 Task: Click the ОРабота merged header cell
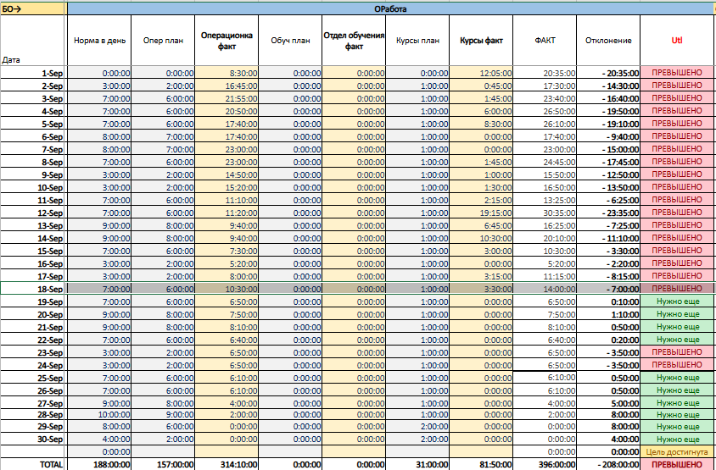pyautogui.click(x=391, y=9)
